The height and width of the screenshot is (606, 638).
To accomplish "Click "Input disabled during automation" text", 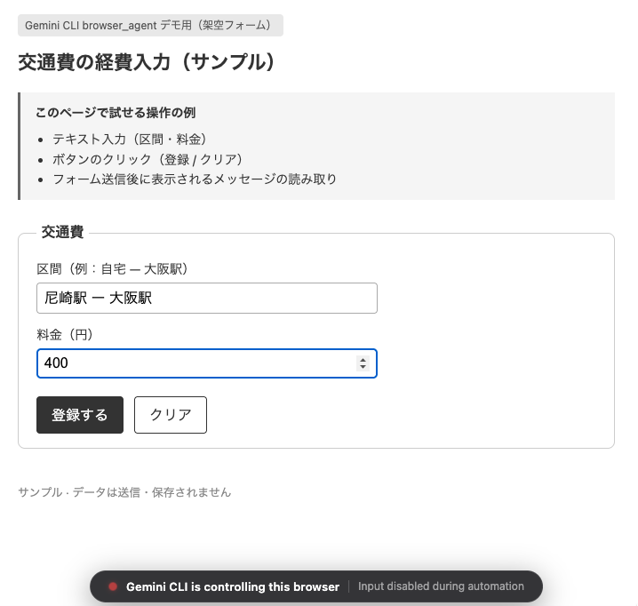I will [441, 586].
